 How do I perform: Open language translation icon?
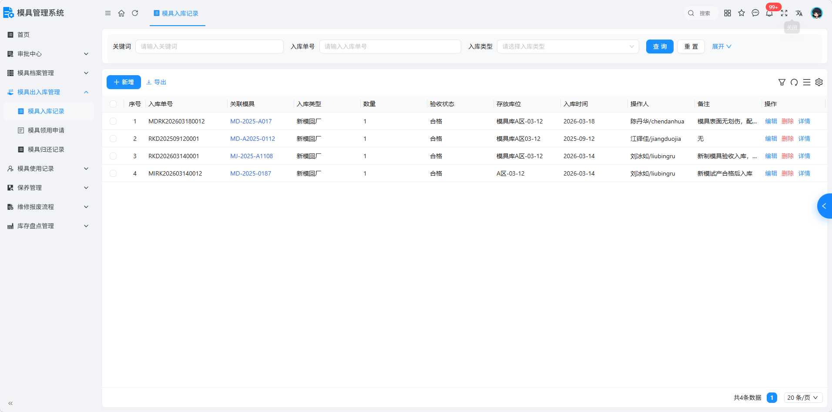click(x=799, y=13)
